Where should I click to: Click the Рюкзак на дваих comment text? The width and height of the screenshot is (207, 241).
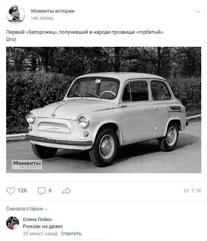tap(43, 226)
